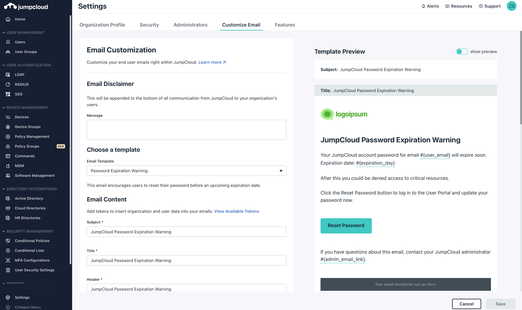
Task: Click the MDM apple icon
Action: point(8,166)
